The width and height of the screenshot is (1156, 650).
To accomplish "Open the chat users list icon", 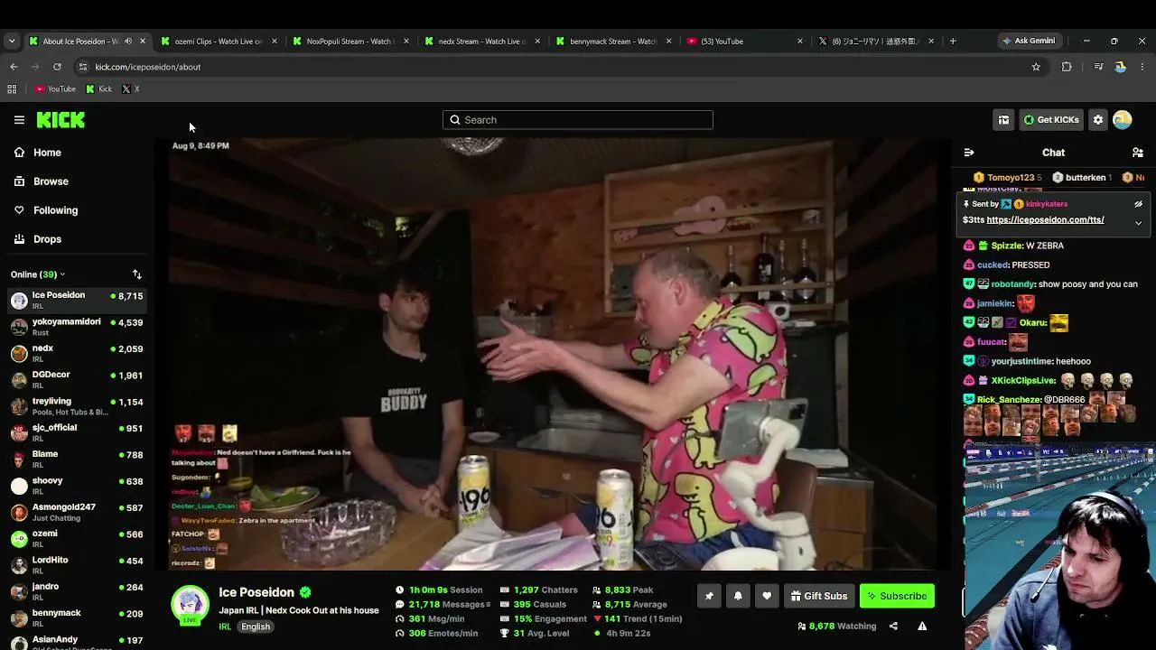I will tap(1138, 153).
